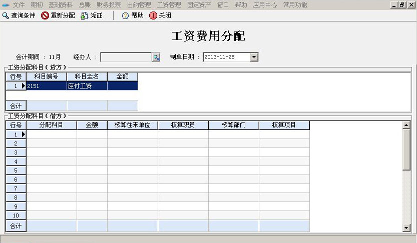Select the 应付工资 cell in credit table
This screenshot has width=417, height=243.
click(x=87, y=86)
